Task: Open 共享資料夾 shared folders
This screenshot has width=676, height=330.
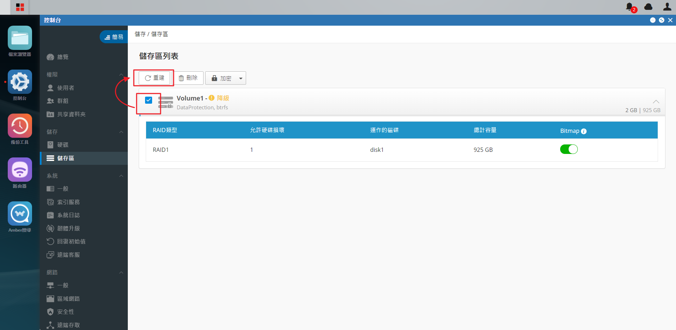Action: click(84, 114)
